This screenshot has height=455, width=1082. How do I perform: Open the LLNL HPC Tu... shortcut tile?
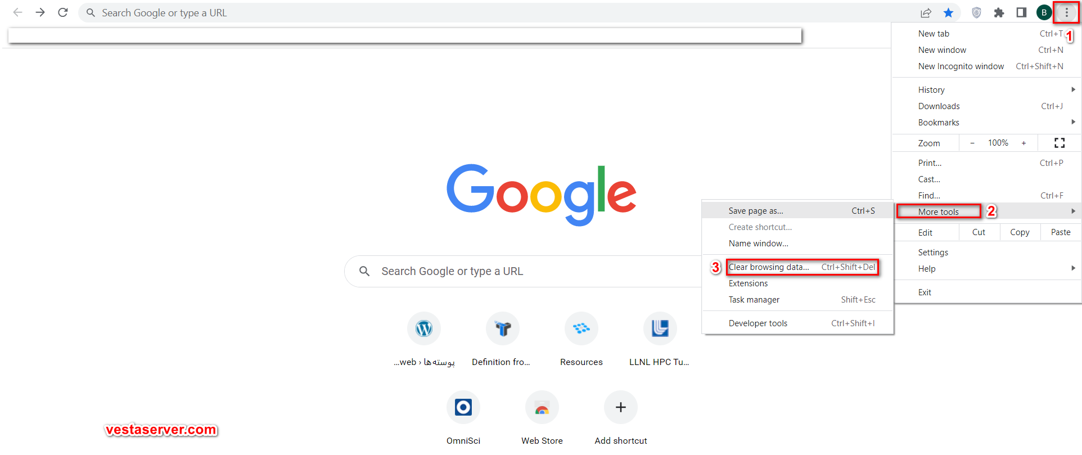(660, 328)
